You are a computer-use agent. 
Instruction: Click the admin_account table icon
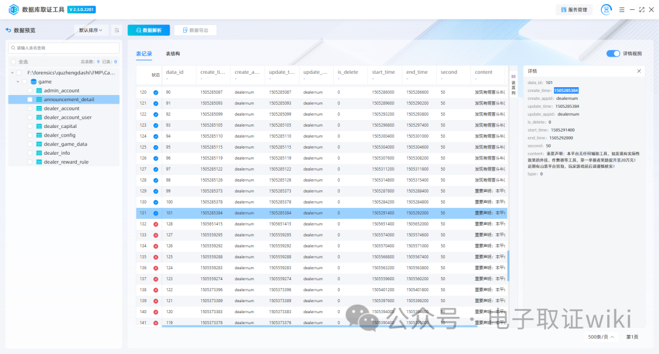pos(39,91)
